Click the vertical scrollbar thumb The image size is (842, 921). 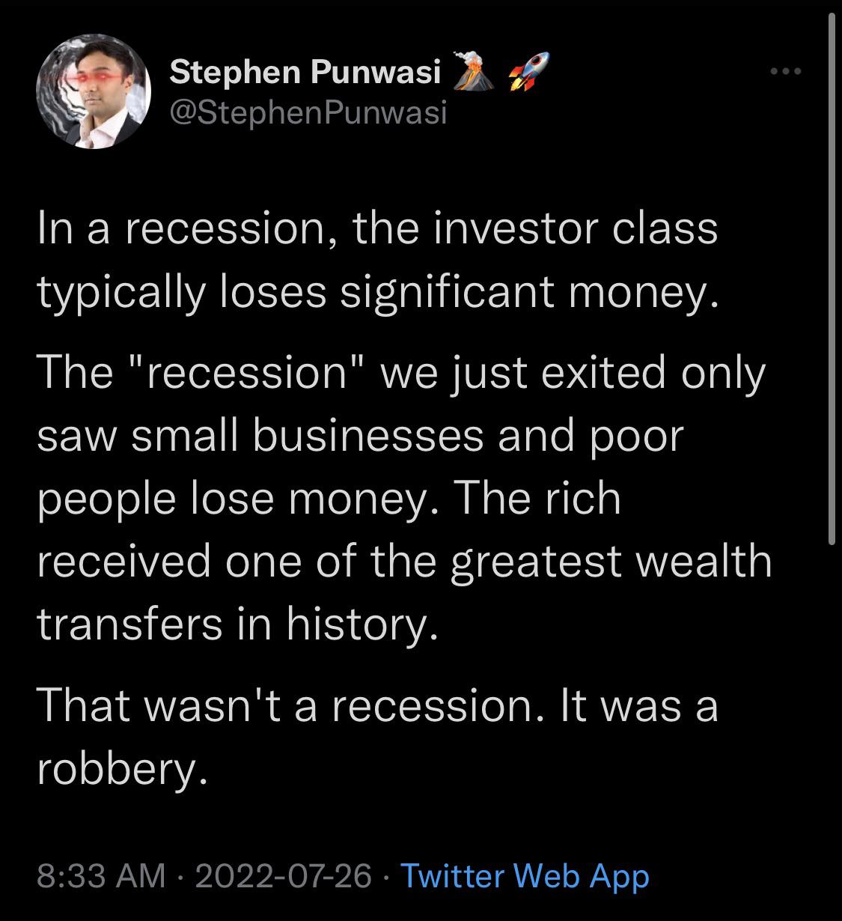(832, 277)
